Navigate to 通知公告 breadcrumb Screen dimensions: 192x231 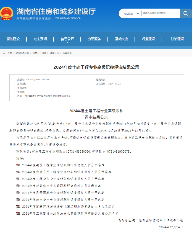[x=54, y=53]
